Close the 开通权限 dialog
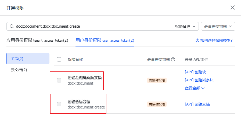The height and width of the screenshot is (134, 241). coord(233,8)
